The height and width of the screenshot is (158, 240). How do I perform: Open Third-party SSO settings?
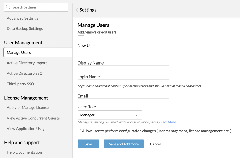[20, 84]
